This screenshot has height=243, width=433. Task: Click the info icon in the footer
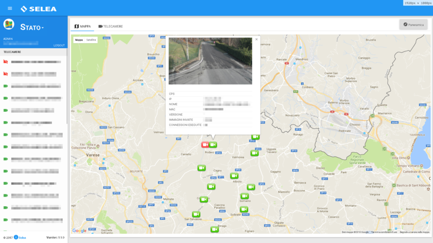(x=16, y=237)
